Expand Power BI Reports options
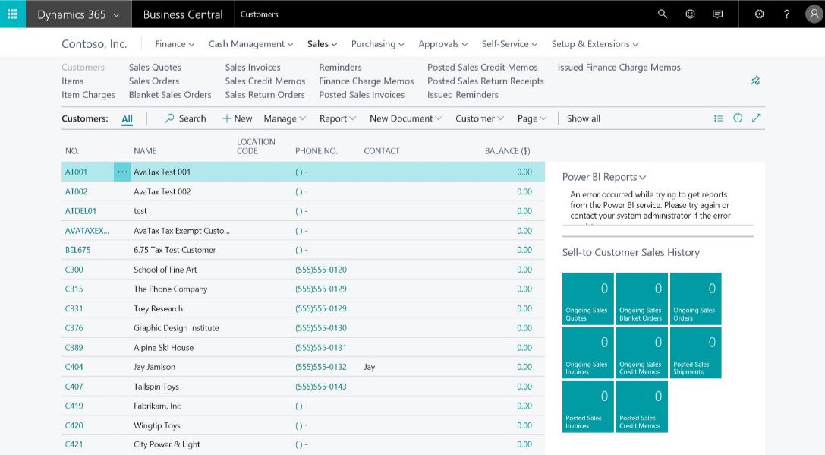This screenshot has width=825, height=455. (604, 178)
